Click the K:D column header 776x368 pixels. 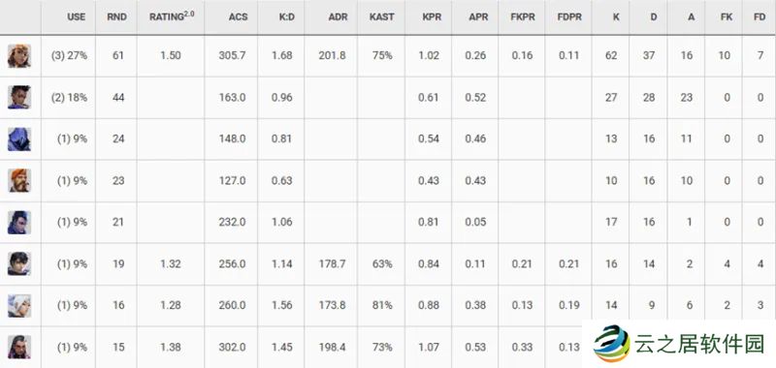[x=286, y=16]
